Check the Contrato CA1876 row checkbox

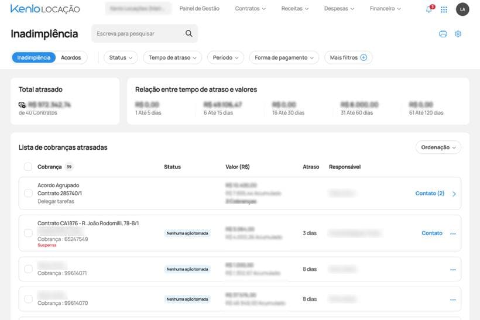coord(28,233)
